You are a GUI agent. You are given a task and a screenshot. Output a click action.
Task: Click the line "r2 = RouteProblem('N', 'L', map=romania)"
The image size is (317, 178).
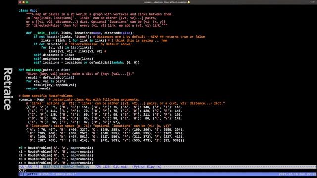tap(56, 155)
